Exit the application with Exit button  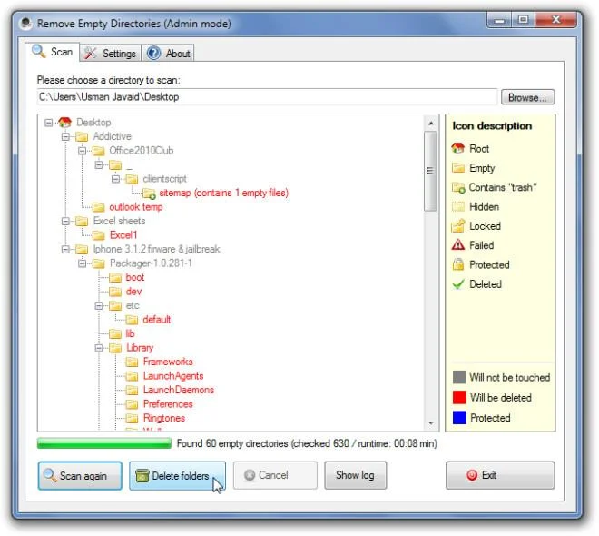tap(500, 475)
